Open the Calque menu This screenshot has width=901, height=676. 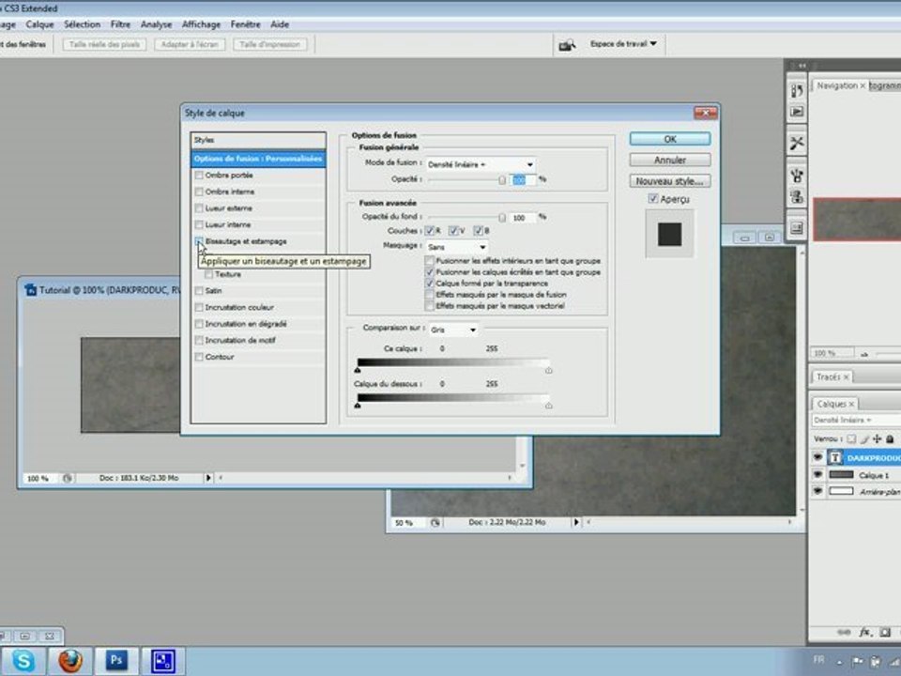pos(39,24)
